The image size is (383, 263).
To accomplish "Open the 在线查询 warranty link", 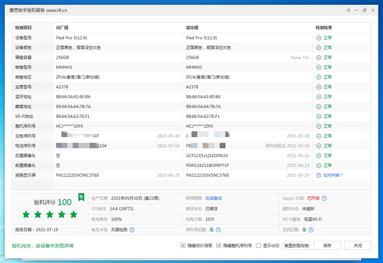I will pyautogui.click(x=214, y=198).
